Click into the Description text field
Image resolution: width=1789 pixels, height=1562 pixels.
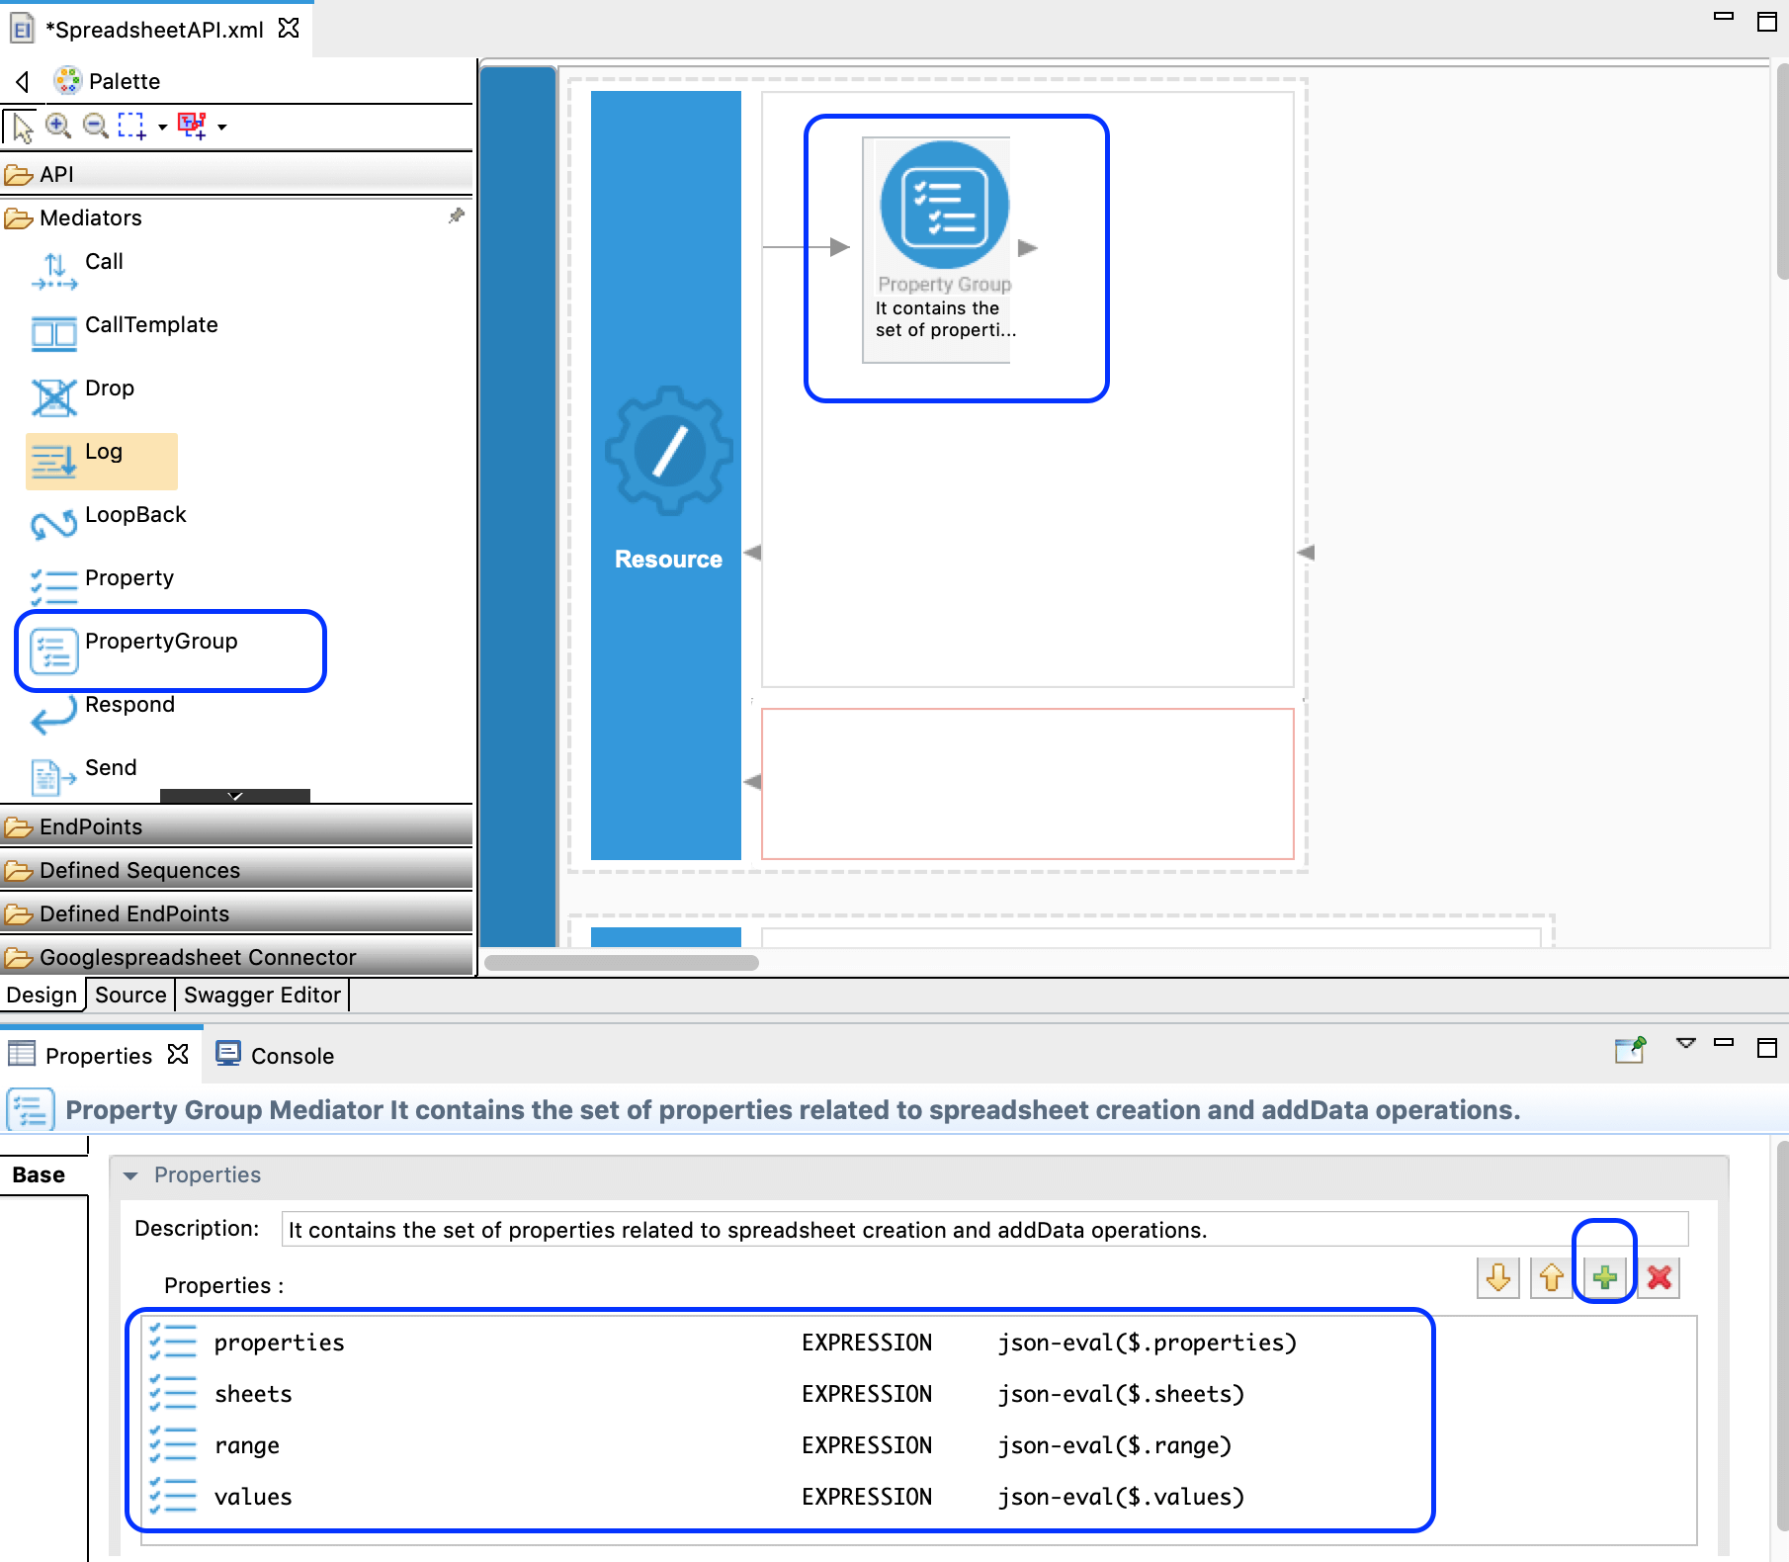(984, 1230)
